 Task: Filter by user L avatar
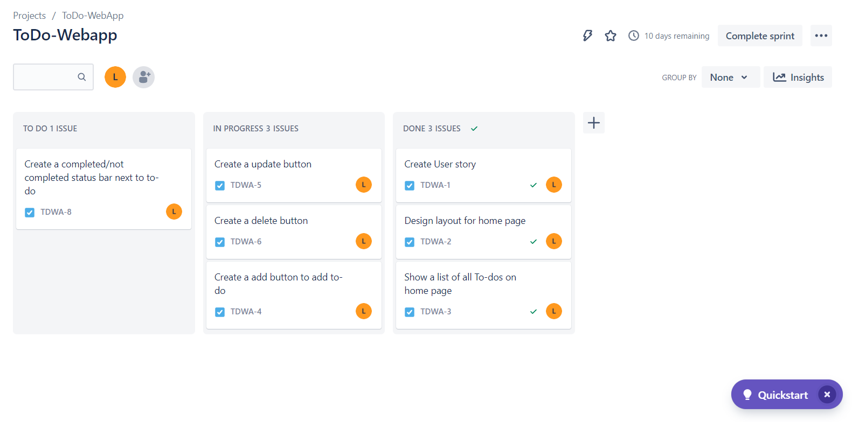pyautogui.click(x=115, y=77)
